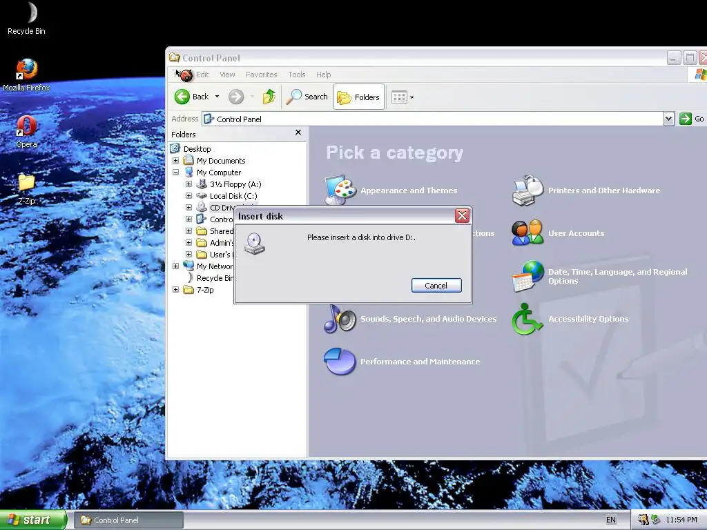Expand My Documents in the tree
Screen dimensions: 707x530
click(176, 160)
